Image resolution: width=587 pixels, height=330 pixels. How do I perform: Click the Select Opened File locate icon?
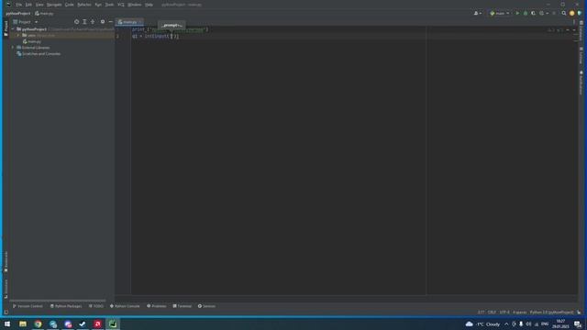coord(76,22)
